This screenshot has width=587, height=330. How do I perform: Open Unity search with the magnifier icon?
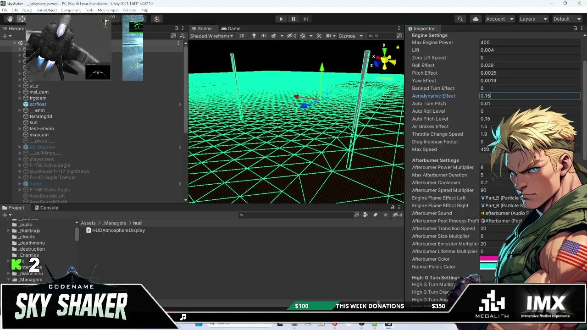pyautogui.click(x=460, y=19)
